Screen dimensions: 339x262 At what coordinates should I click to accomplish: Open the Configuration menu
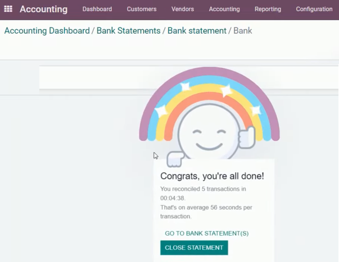point(314,9)
